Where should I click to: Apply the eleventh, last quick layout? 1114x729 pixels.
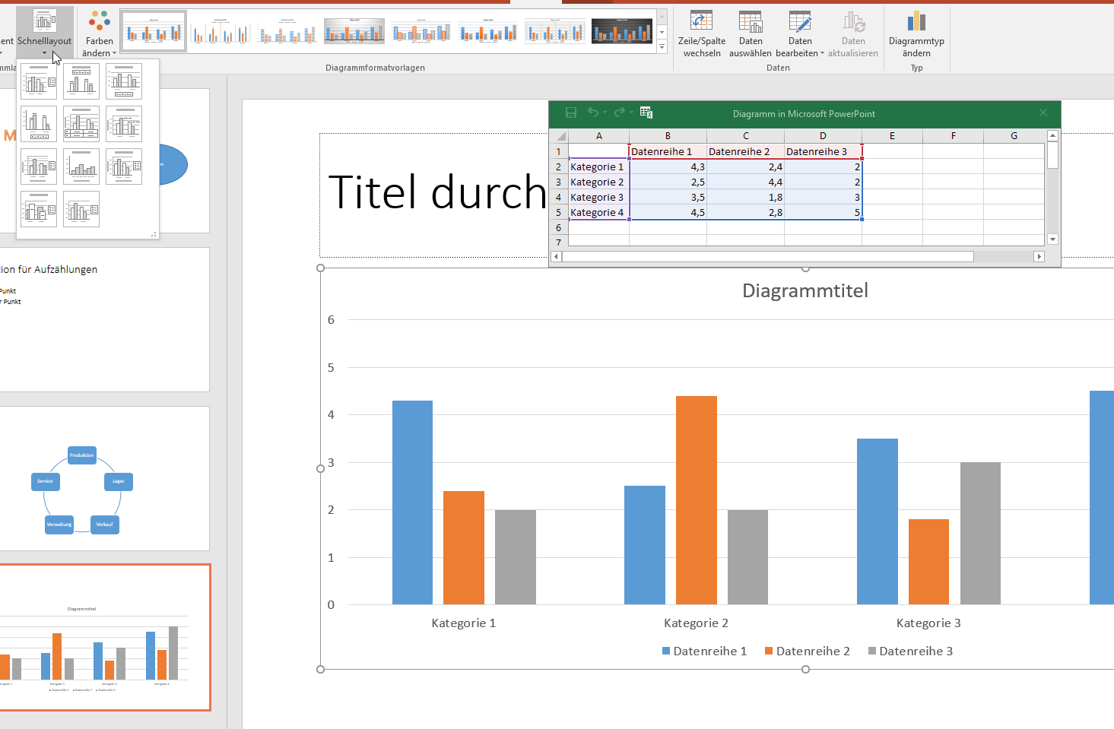click(x=81, y=209)
